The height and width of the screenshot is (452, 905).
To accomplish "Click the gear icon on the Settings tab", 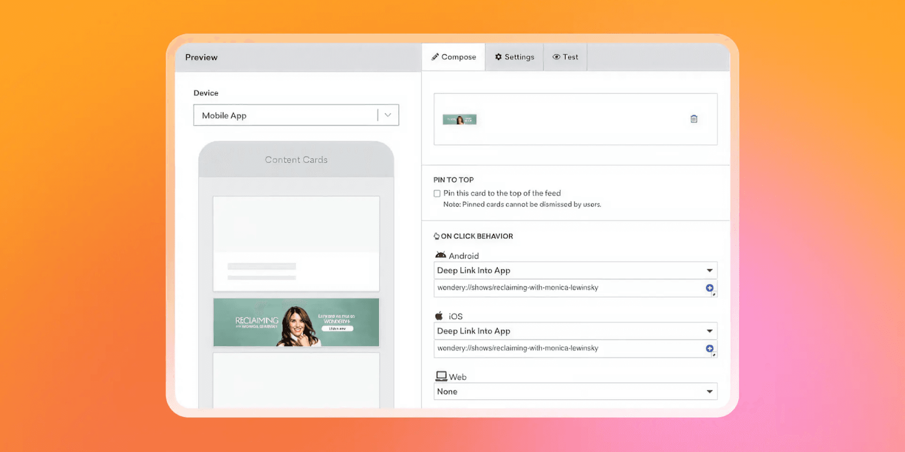I will (499, 56).
